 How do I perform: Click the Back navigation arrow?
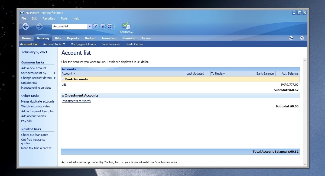tap(25, 26)
